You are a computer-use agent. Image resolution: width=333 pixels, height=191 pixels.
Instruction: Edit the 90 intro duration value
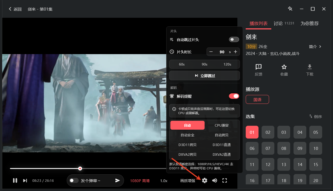pyautogui.click(x=222, y=52)
